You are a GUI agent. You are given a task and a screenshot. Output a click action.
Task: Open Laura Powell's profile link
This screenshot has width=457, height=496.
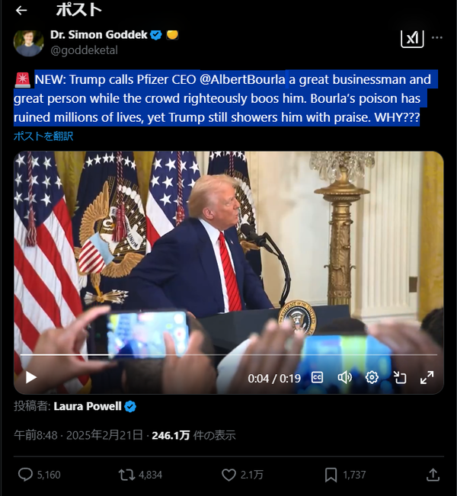click(88, 406)
